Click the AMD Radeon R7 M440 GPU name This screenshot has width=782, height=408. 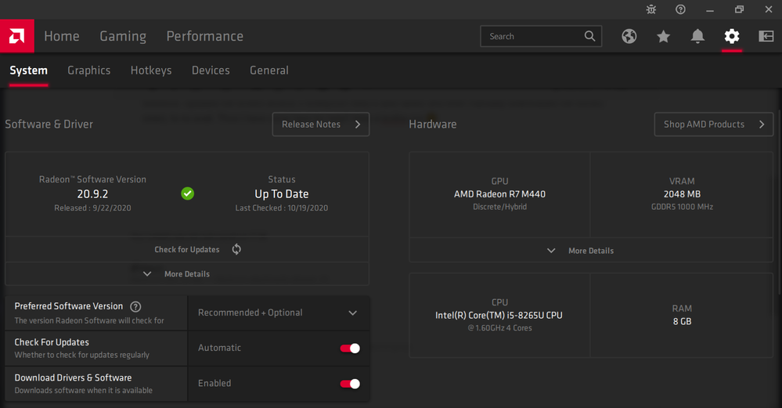click(499, 194)
